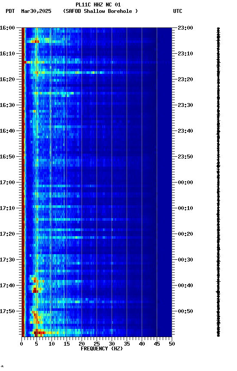Click the '16:40' PDT time label
237x371 pixels.
click(x=7, y=131)
